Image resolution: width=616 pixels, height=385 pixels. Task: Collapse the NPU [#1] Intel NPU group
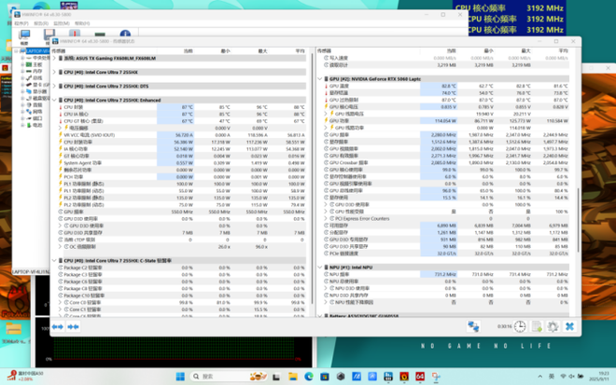318,268
